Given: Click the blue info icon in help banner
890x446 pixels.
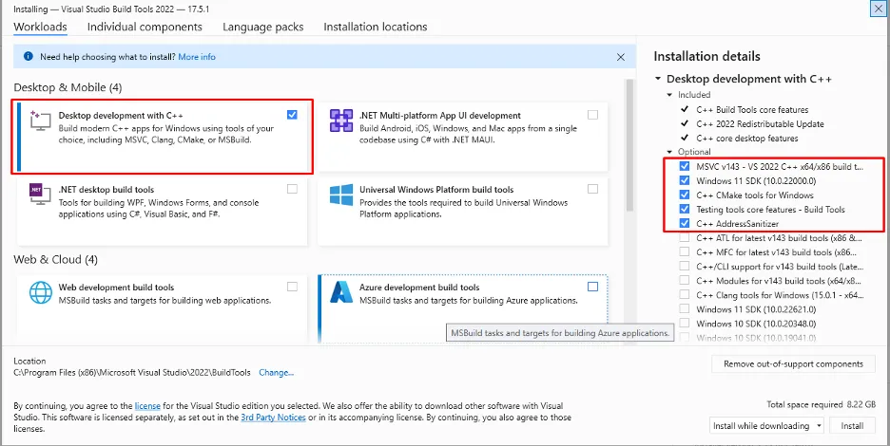Looking at the screenshot, I should pos(28,57).
